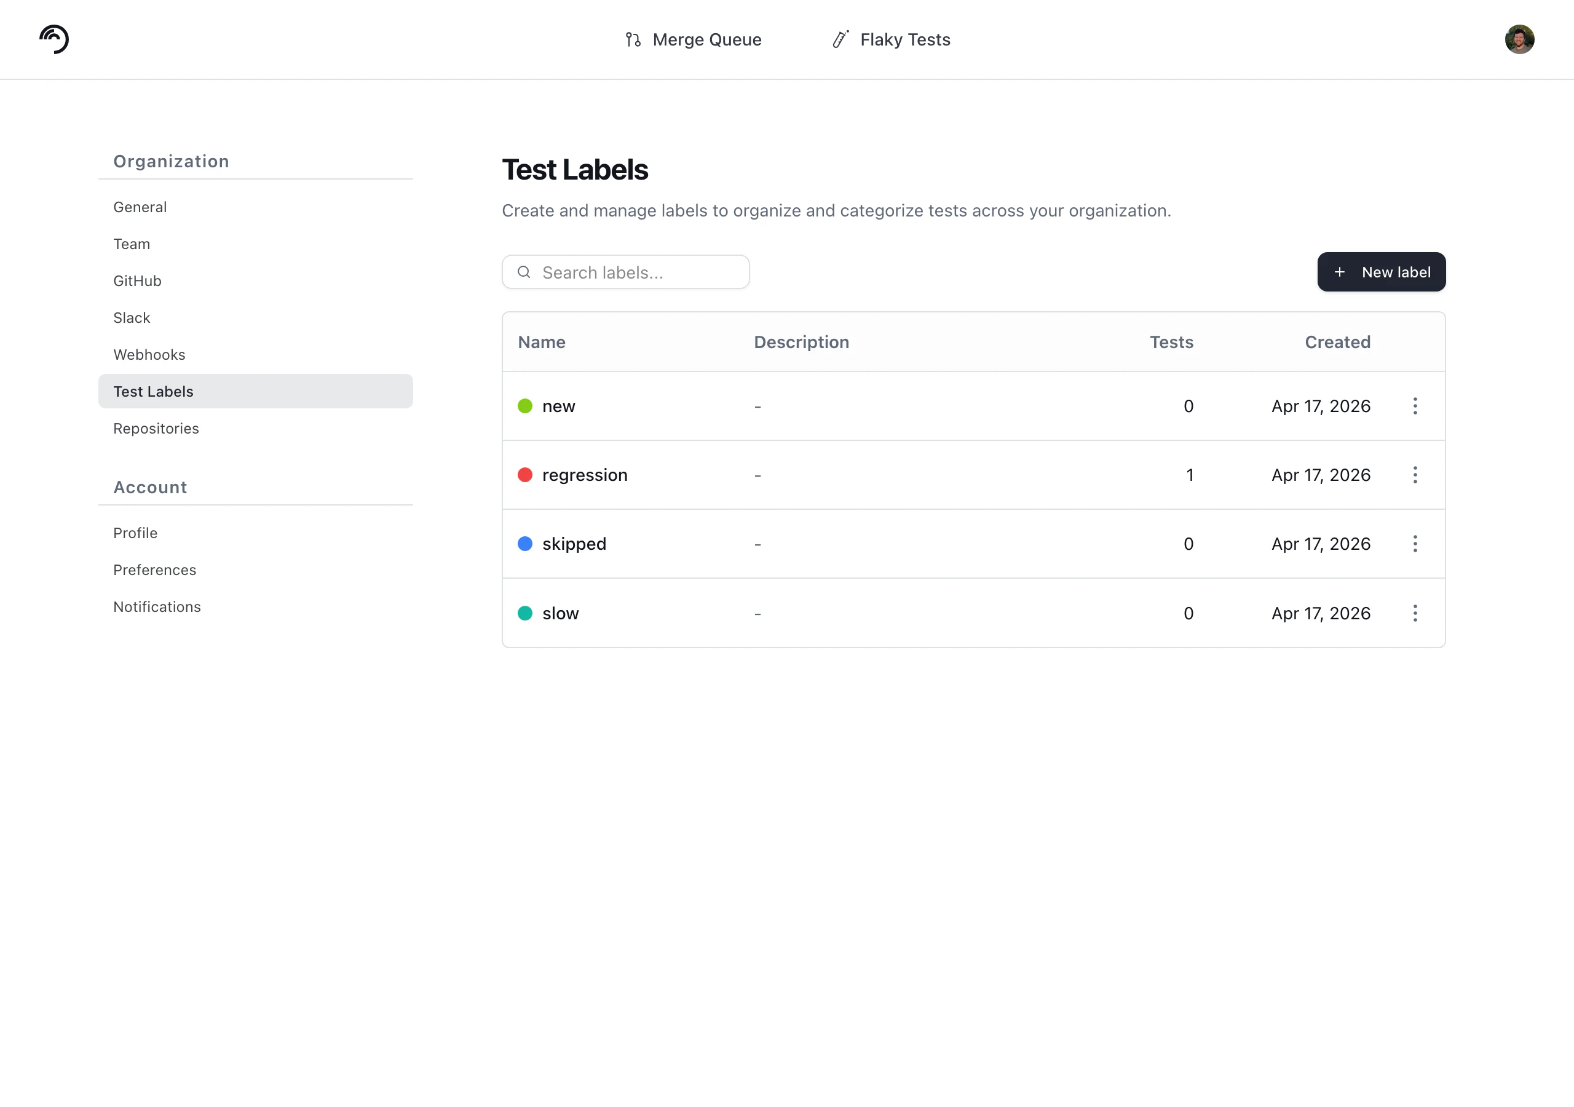The height and width of the screenshot is (1107, 1574).
Task: Open the Merge Queue page
Action: [x=693, y=40]
